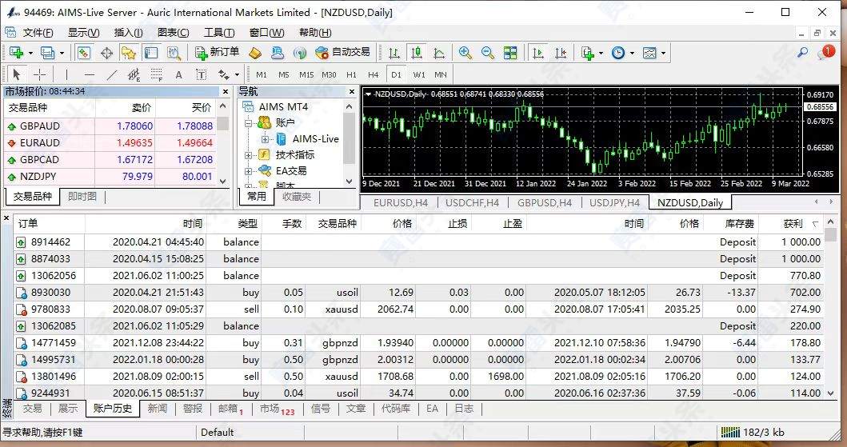Open the MetaEditor yellow book icon

pyautogui.click(x=255, y=53)
